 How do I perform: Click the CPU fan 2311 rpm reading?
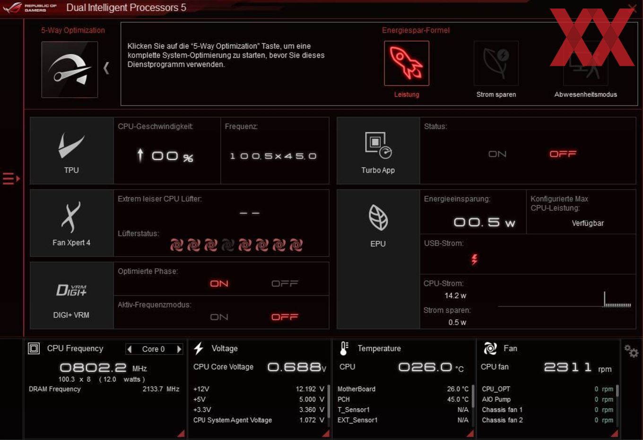(578, 367)
